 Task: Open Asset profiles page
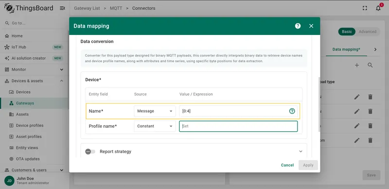34,137
